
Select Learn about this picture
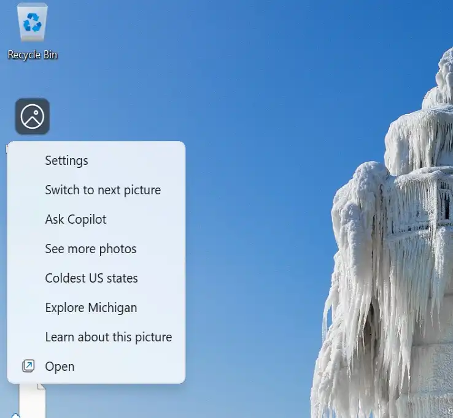pos(96,337)
